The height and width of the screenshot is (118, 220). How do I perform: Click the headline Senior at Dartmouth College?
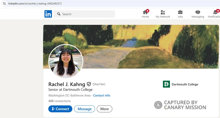pos(70,90)
